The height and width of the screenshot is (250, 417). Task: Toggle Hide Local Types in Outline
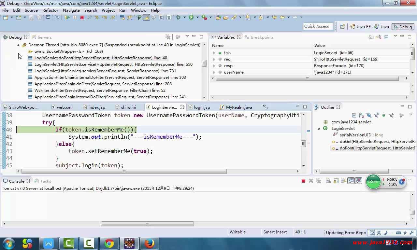(x=392, y=115)
